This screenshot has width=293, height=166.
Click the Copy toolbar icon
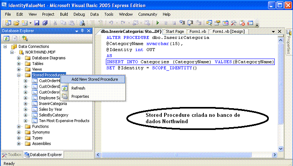pos(63,23)
